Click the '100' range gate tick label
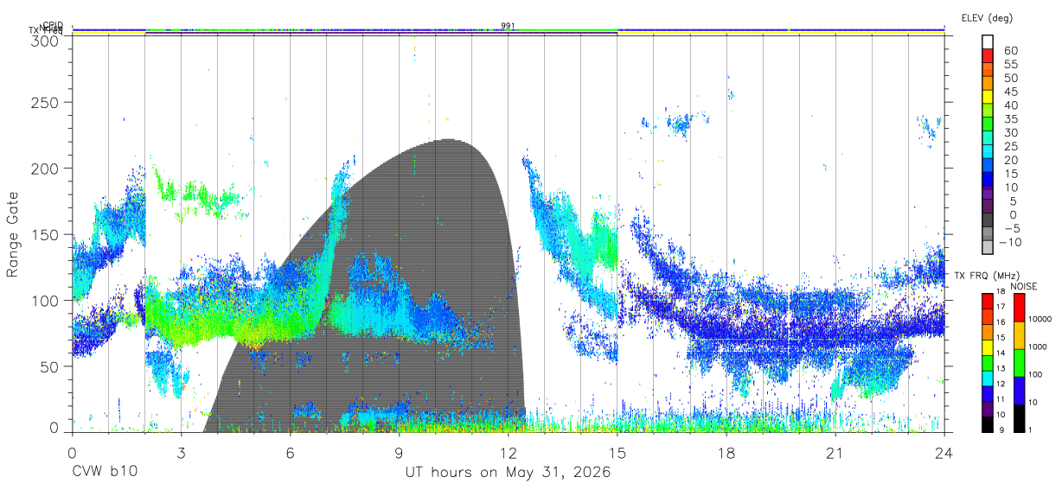 [x=45, y=300]
